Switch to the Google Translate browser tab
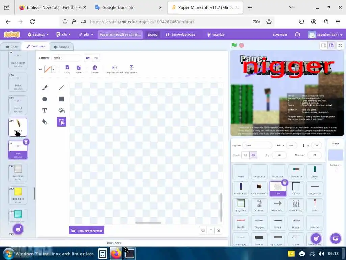The height and width of the screenshot is (260, 346). tap(129, 7)
